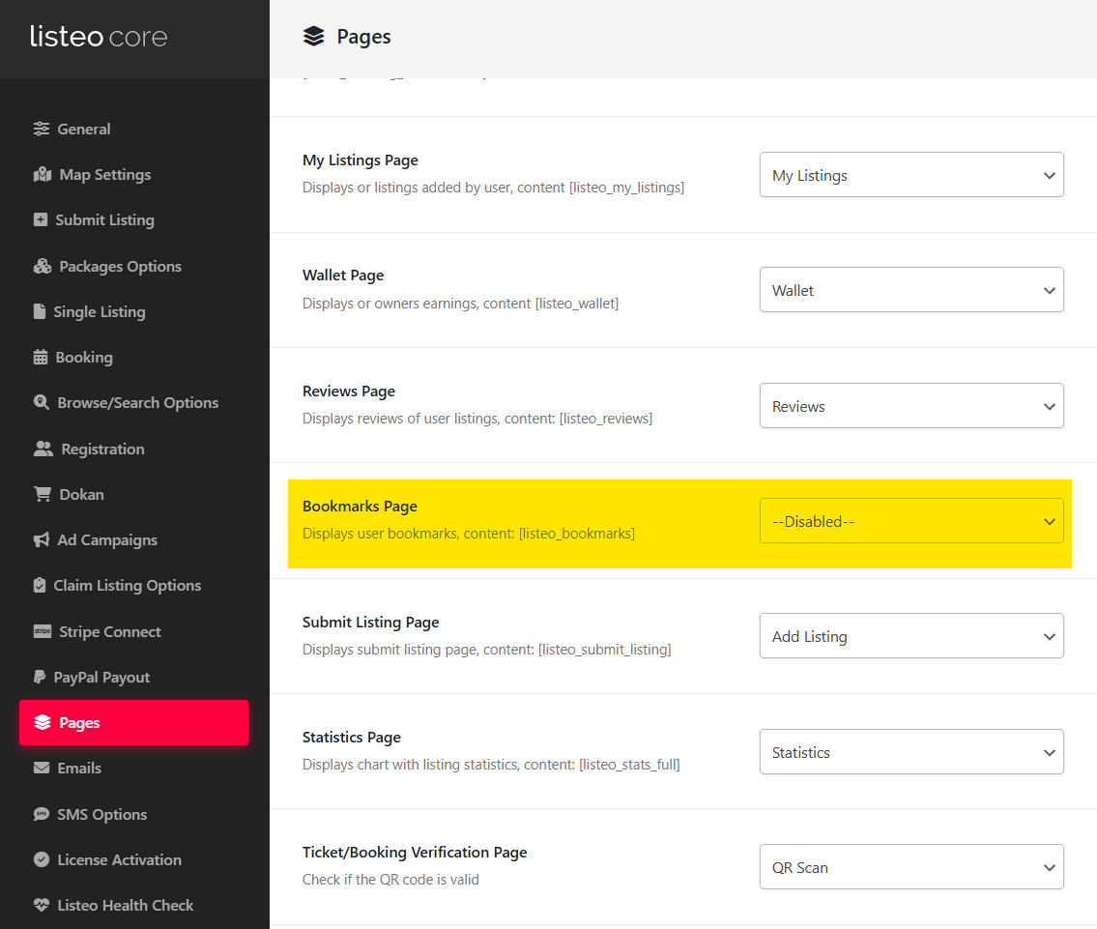Click the Listeo Health Check heartbeat icon
The width and height of the screenshot is (1097, 929).
coord(41,906)
